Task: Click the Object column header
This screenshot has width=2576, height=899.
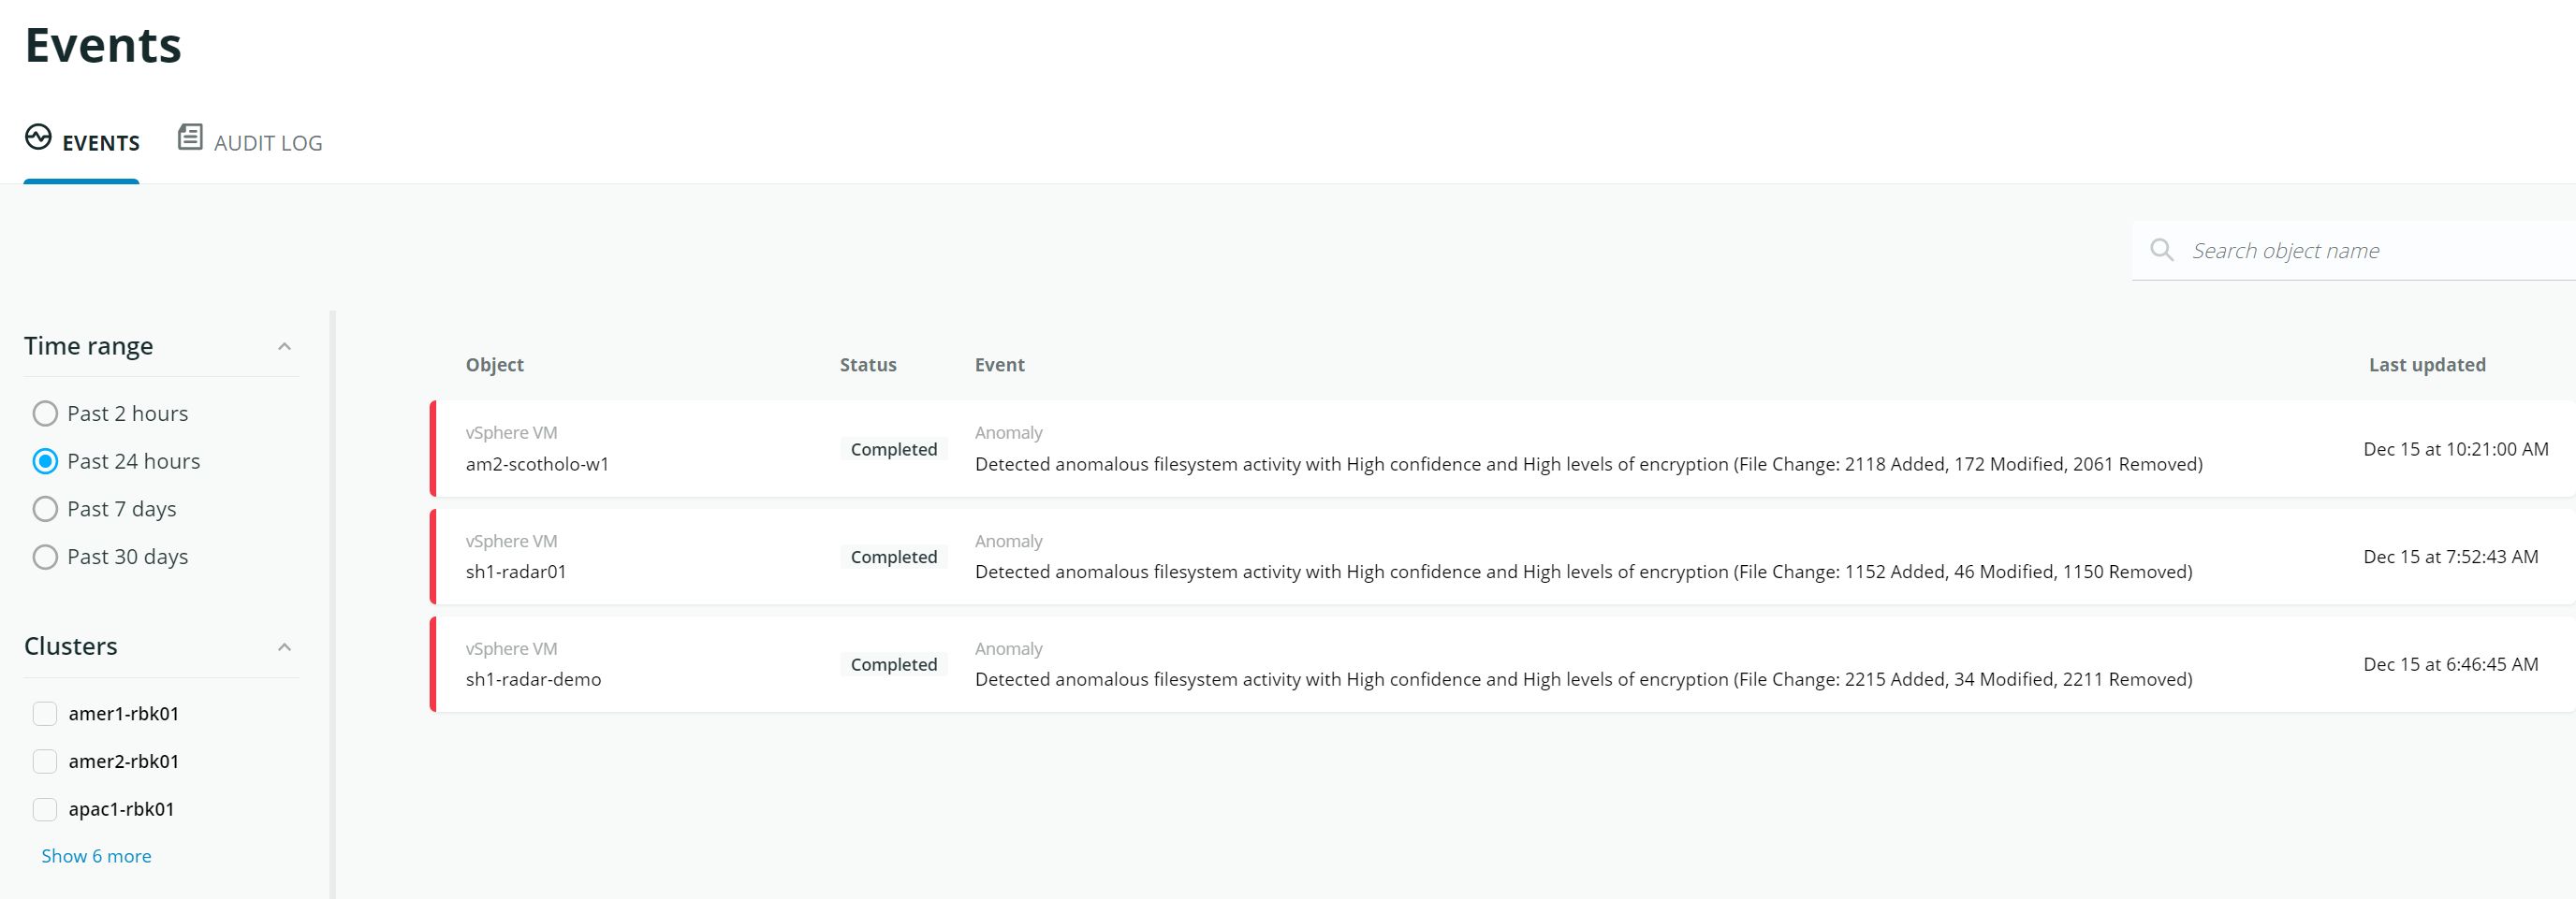Action: tap(494, 365)
